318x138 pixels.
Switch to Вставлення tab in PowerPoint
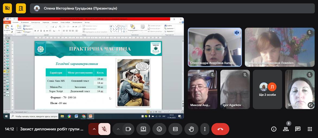pyautogui.click(x=24, y=22)
